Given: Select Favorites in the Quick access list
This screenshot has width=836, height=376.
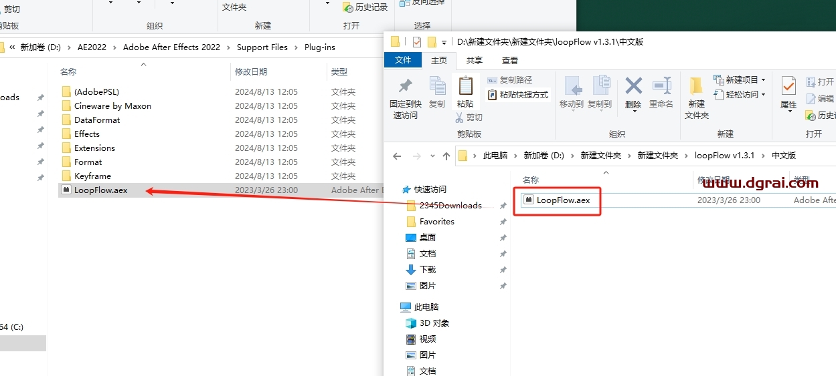Looking at the screenshot, I should tap(437, 221).
